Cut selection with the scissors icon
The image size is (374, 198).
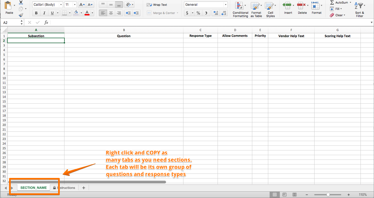(21, 3)
